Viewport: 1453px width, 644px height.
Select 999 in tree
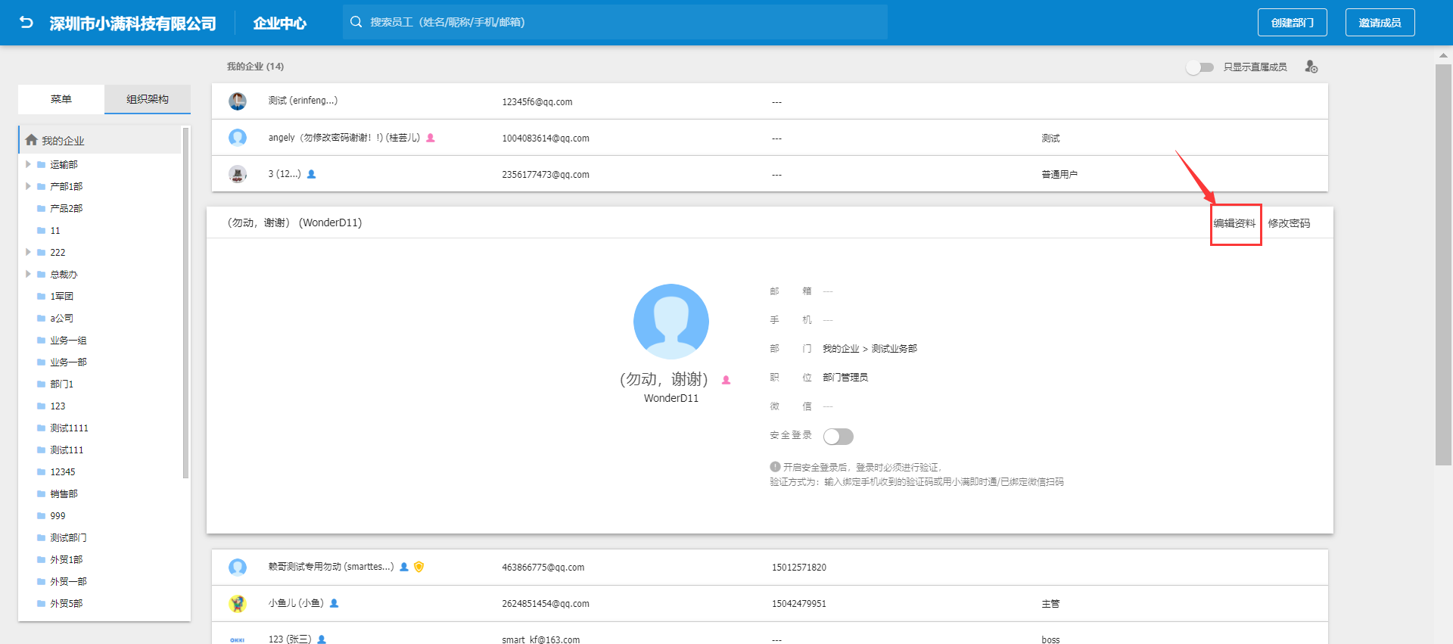(x=58, y=515)
